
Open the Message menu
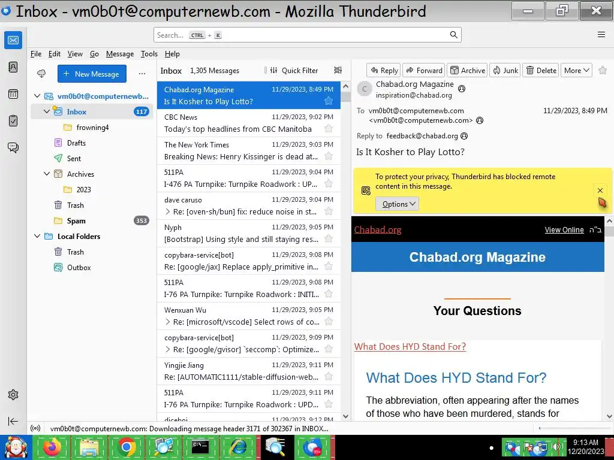(120, 53)
